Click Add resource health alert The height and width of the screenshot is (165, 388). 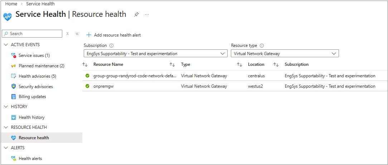coord(113,35)
